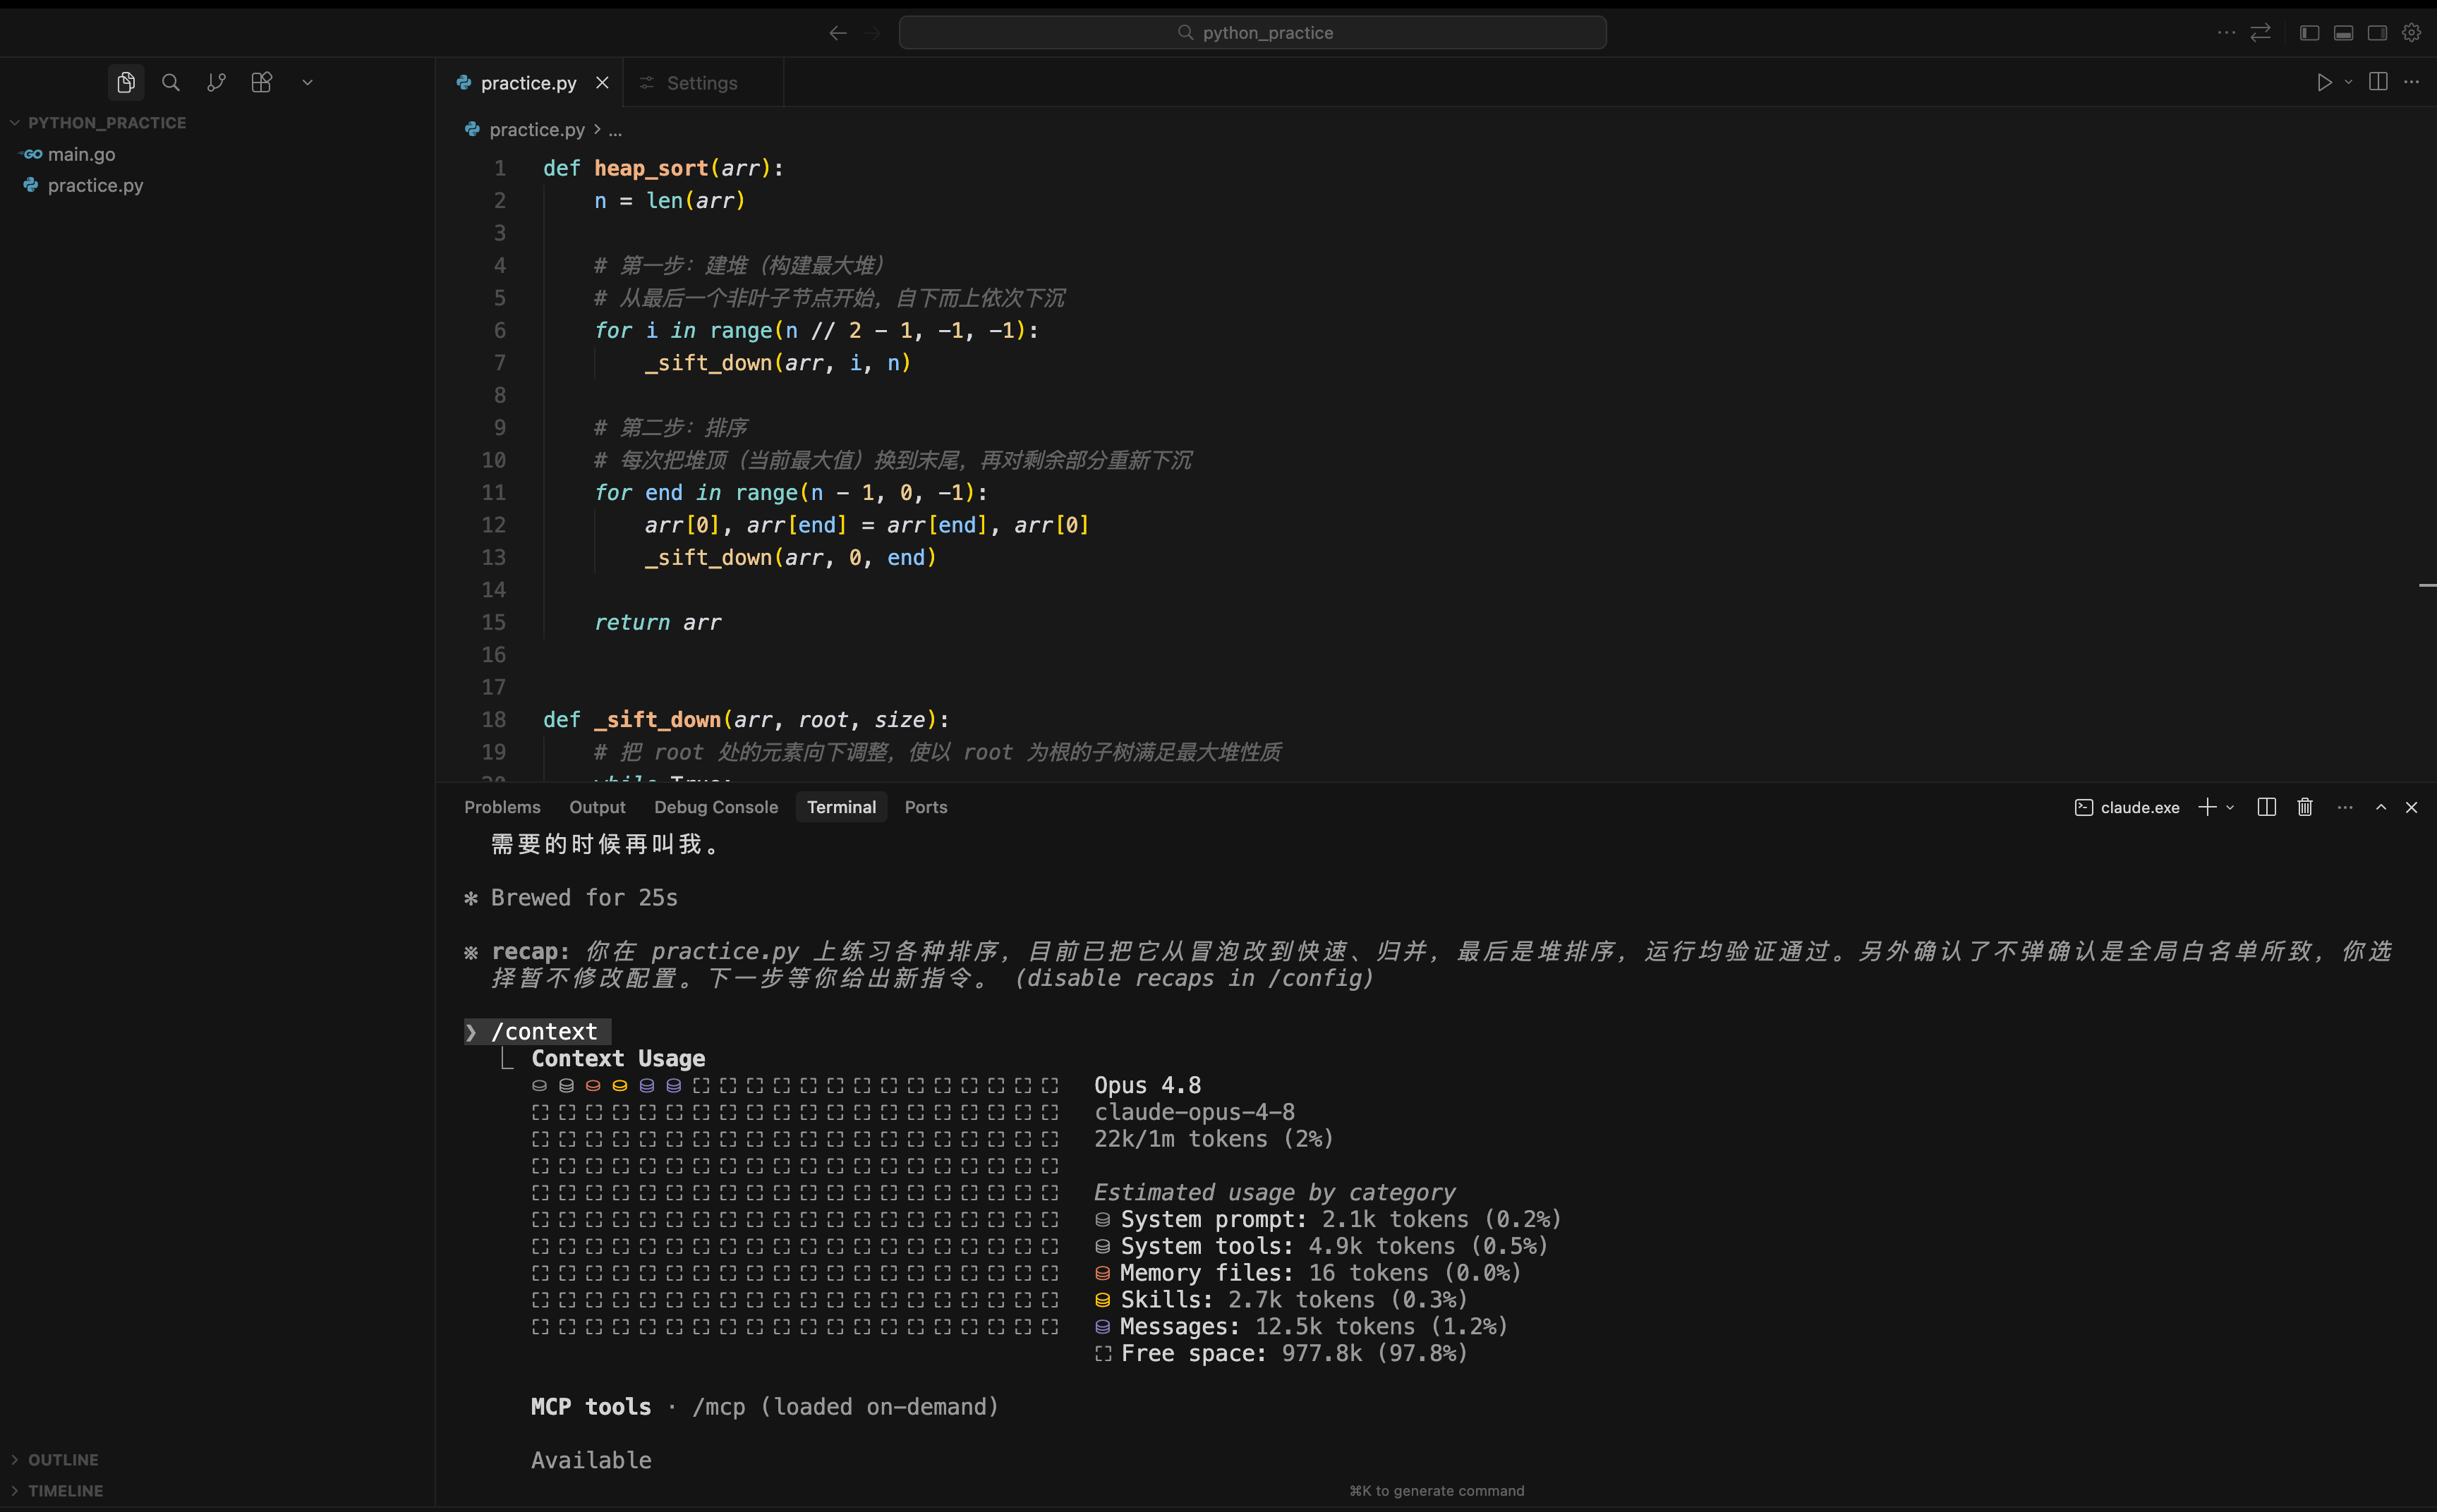The width and height of the screenshot is (2437, 1512).
Task: Expand the TIMELINE section
Action: [x=65, y=1490]
